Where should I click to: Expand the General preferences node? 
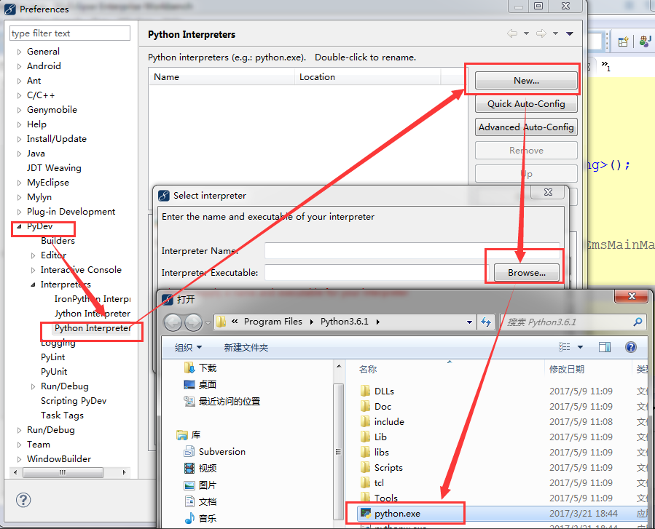pyautogui.click(x=19, y=52)
